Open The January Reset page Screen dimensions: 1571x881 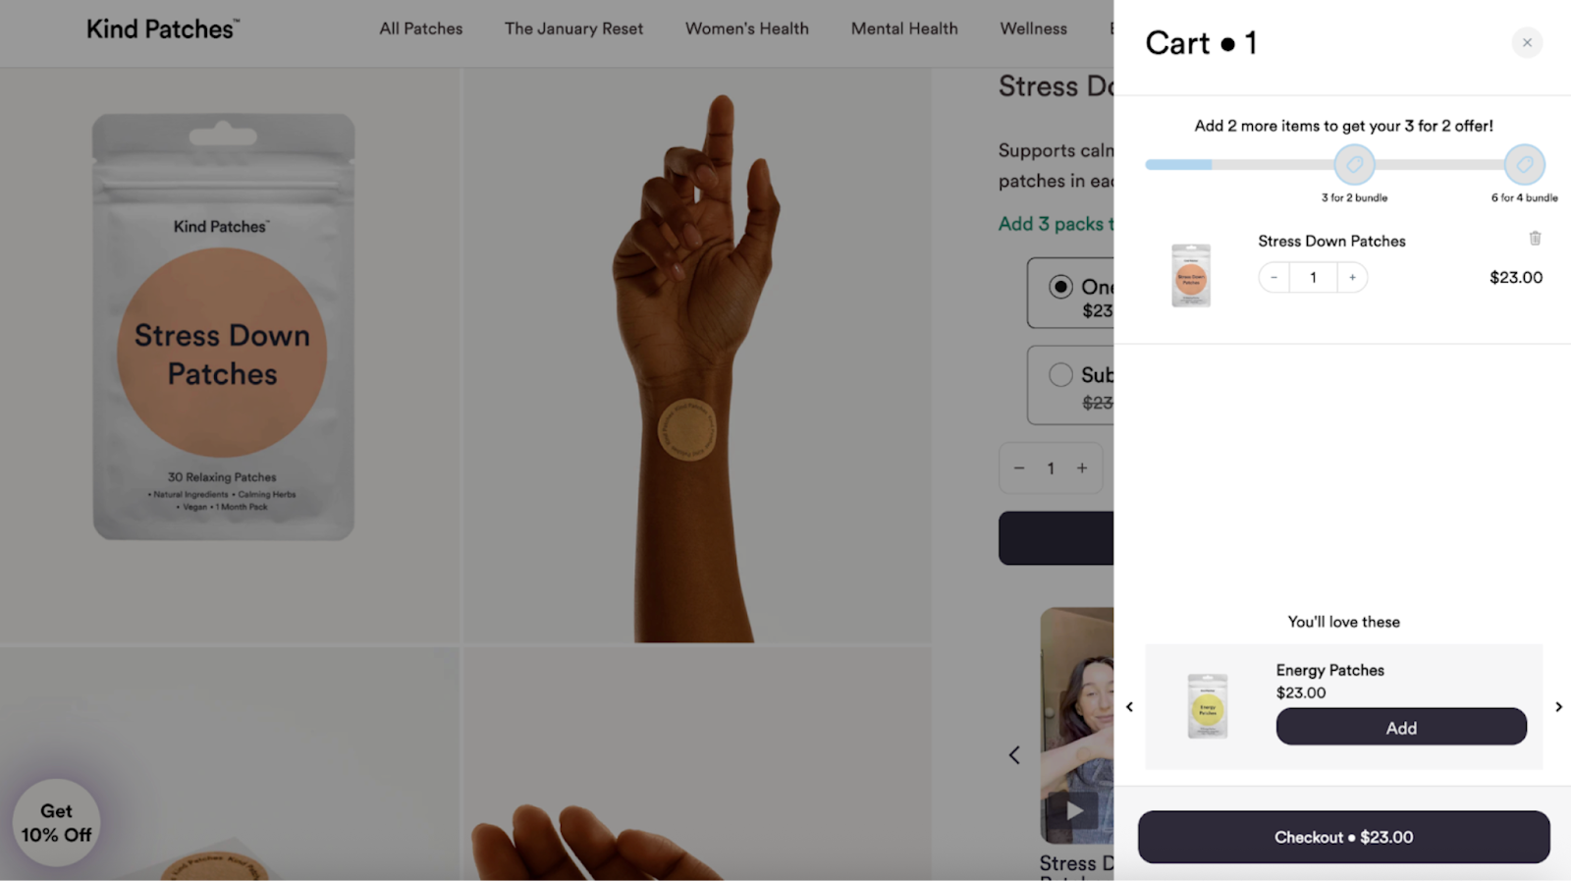tap(573, 28)
